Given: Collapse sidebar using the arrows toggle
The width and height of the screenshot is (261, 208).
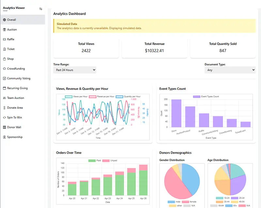Looking at the screenshot, I should coord(41,9).
